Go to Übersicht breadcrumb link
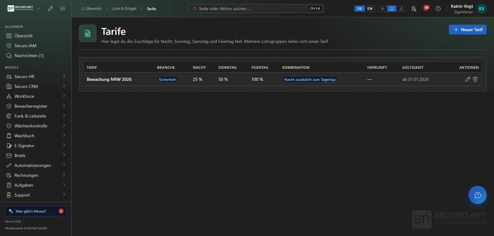 [x=91, y=9]
